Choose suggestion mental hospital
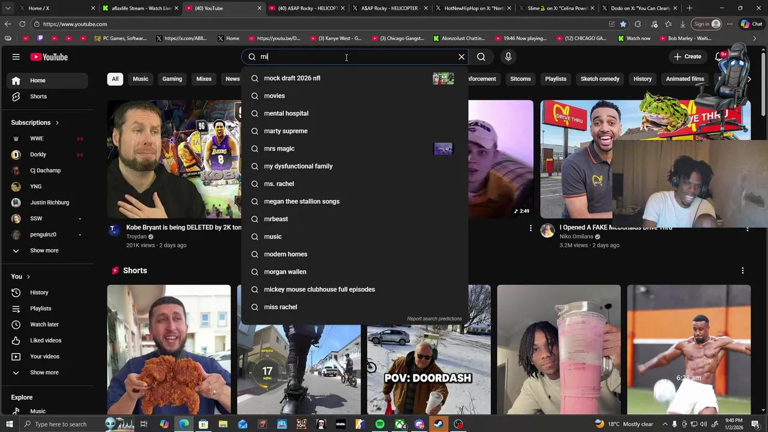The height and width of the screenshot is (432, 768). 355,113
